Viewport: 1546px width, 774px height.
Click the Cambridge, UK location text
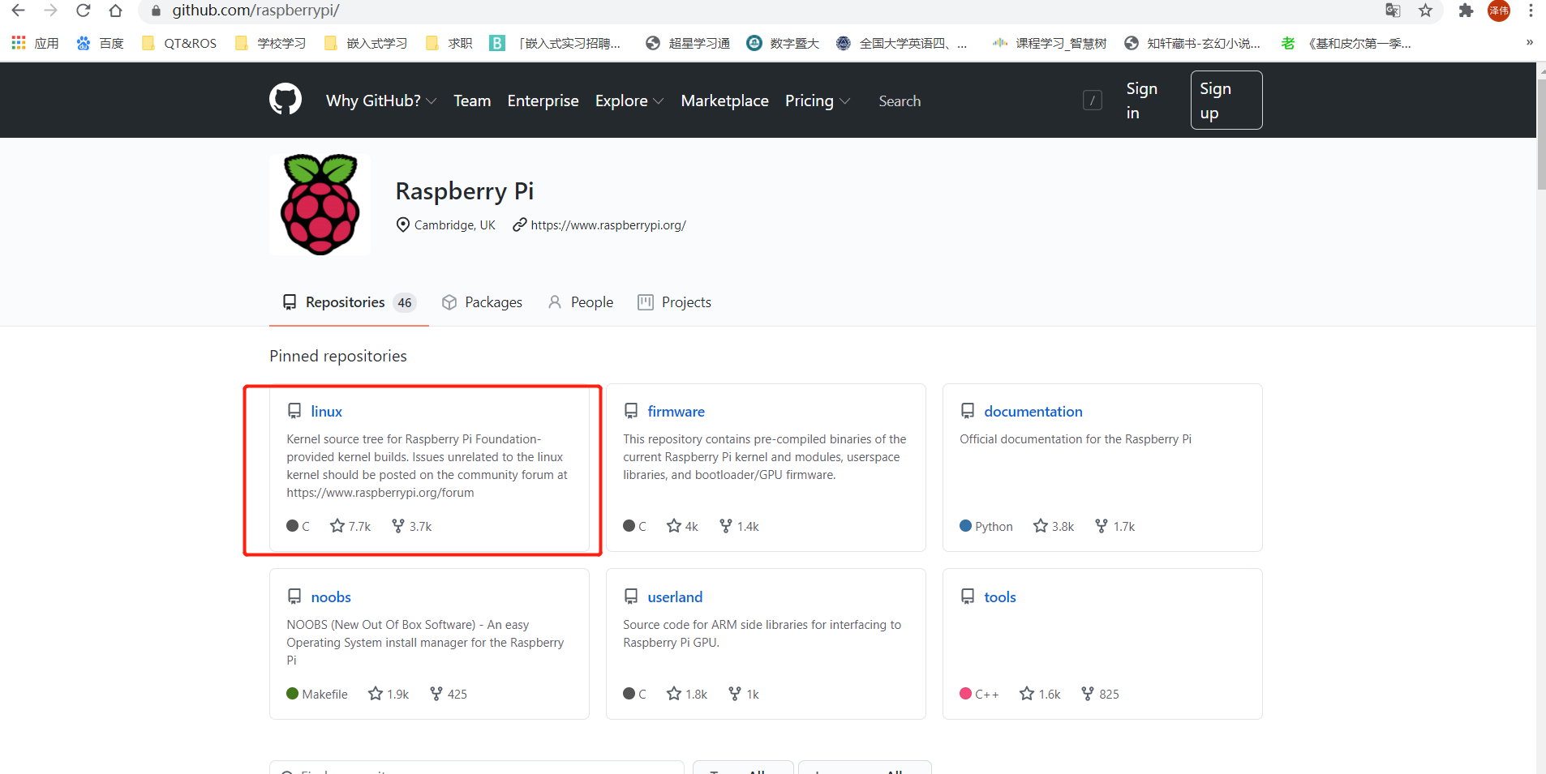pyautogui.click(x=454, y=225)
